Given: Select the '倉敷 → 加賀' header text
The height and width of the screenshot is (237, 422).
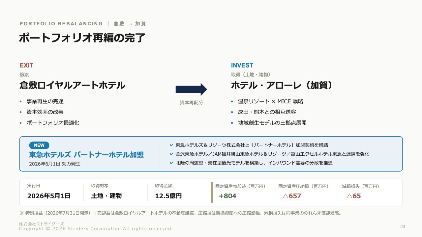Looking at the screenshot, I should tap(130, 24).
